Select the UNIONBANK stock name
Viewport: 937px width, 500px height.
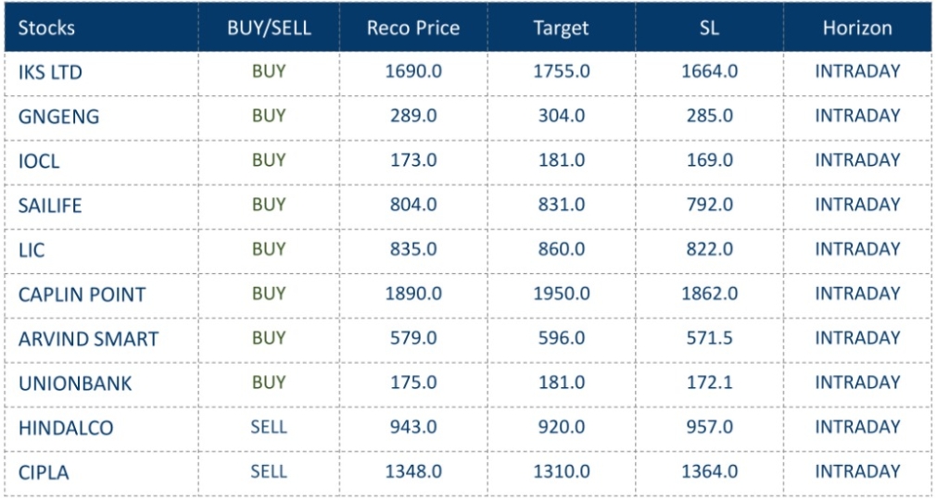pos(75,383)
